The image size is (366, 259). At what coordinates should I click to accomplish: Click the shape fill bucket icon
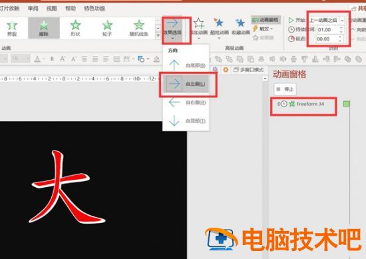[x=156, y=59]
